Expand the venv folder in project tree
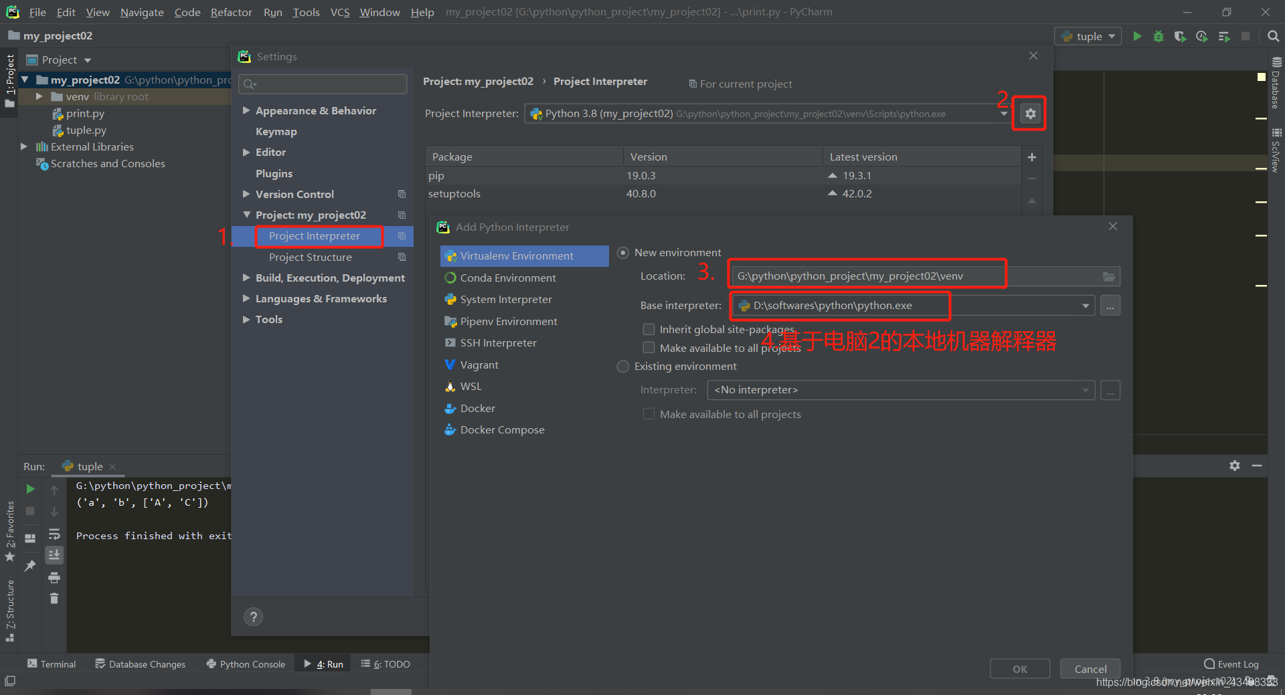The width and height of the screenshot is (1285, 695). [x=39, y=97]
